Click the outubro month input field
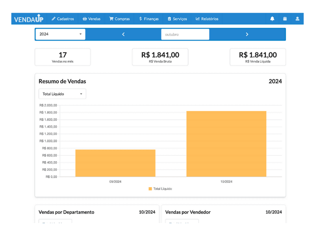315x236 pixels. pos(185,34)
